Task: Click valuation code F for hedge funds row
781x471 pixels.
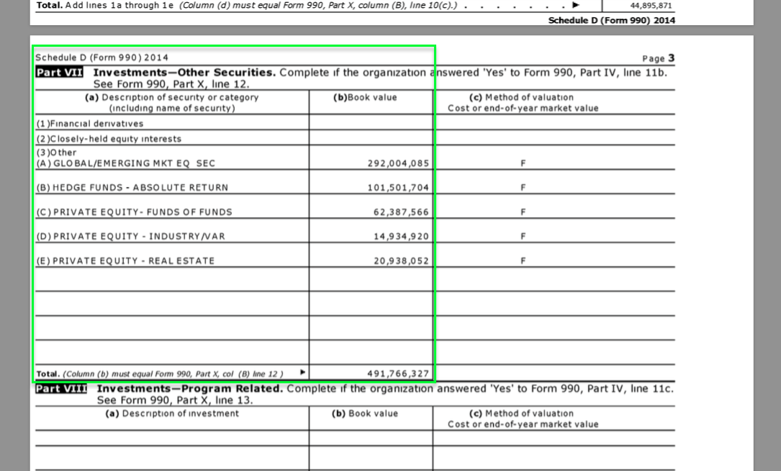Action: tap(523, 188)
